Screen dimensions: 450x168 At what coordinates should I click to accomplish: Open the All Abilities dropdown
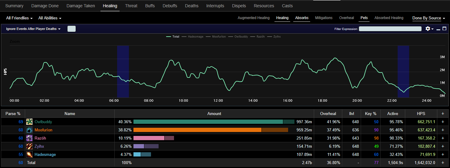click(50, 18)
